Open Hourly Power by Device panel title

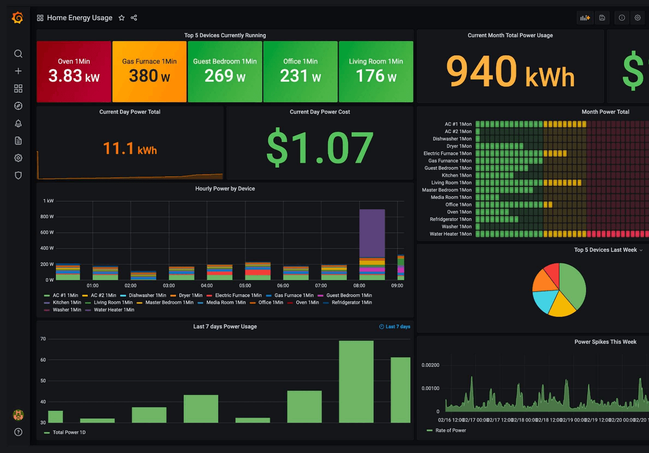[x=224, y=188]
